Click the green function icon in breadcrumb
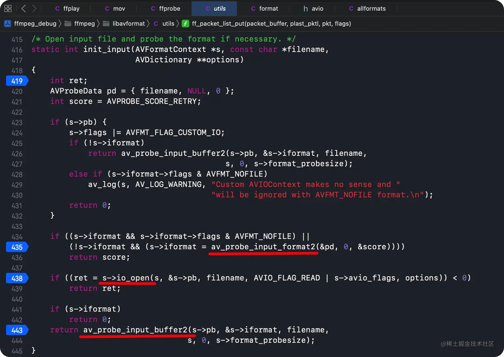504x357 pixels. [185, 24]
